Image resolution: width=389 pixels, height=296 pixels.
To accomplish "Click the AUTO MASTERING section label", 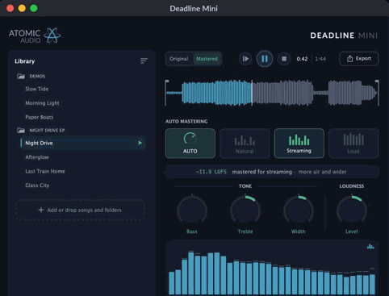I will 186,122.
